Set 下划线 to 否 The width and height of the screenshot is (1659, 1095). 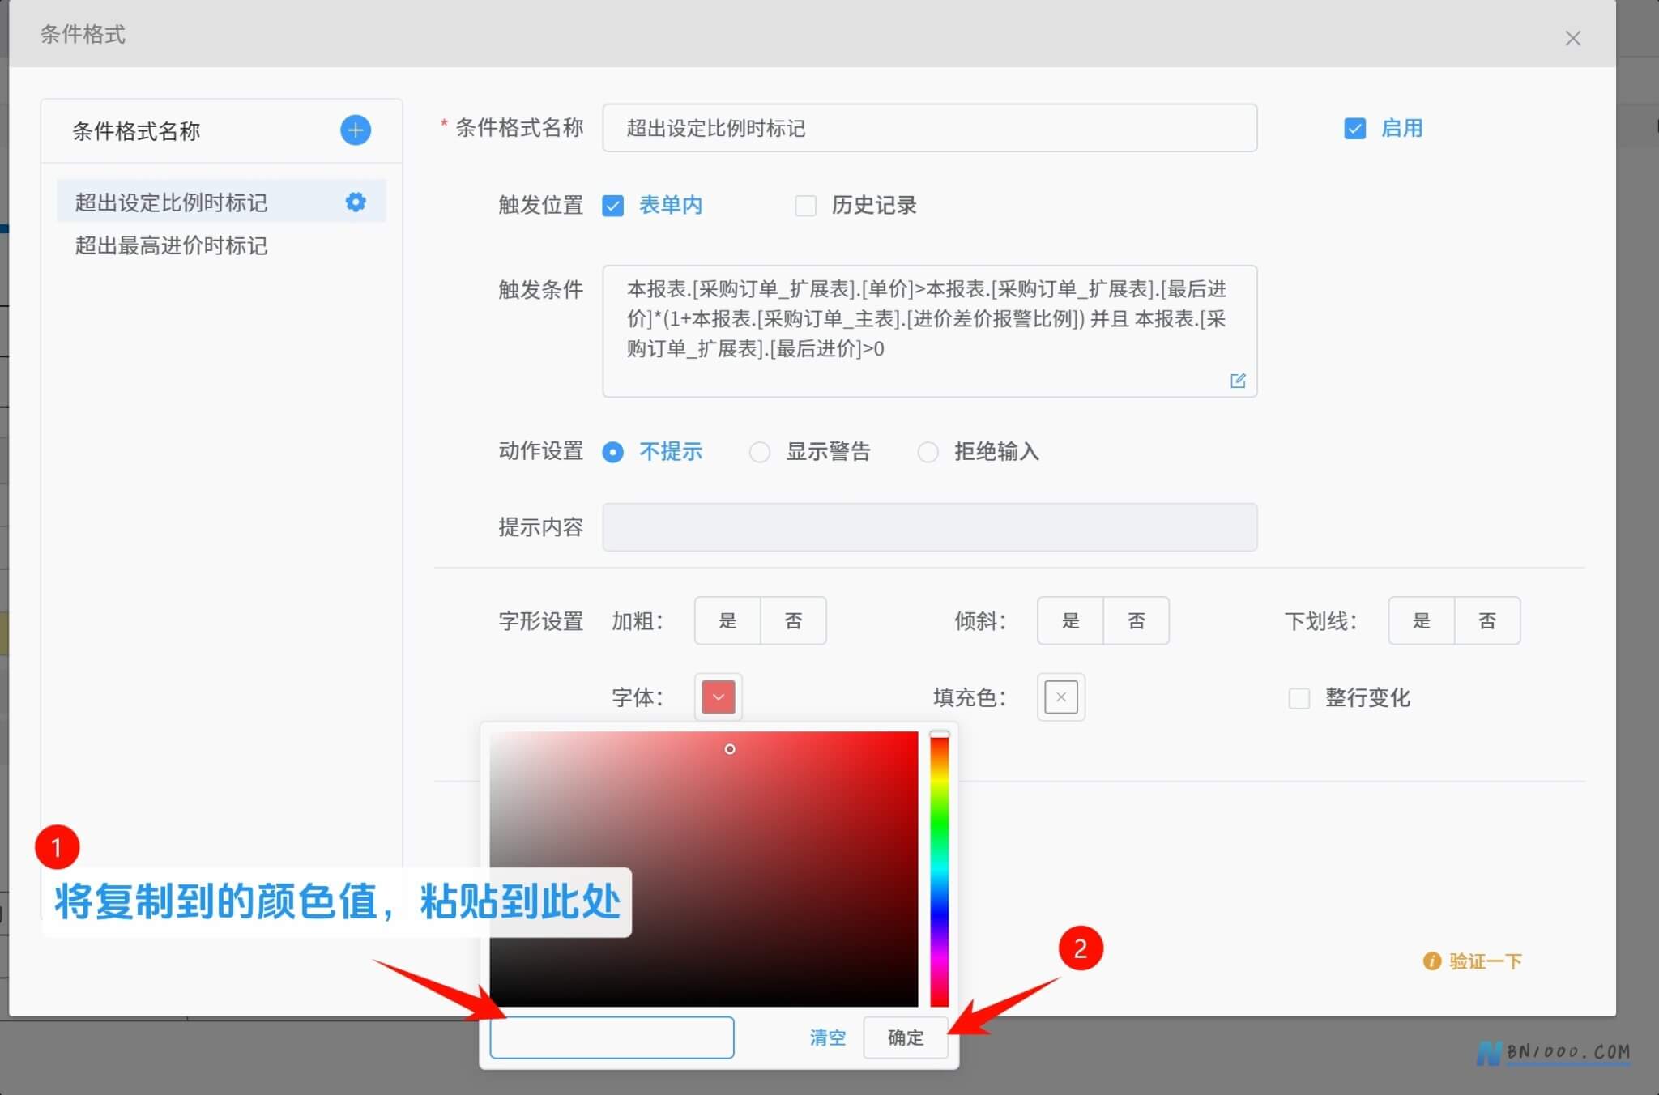(x=1487, y=620)
